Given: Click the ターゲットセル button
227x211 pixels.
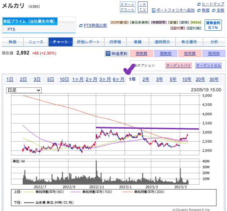Looking at the screenshot, I should (209, 66).
